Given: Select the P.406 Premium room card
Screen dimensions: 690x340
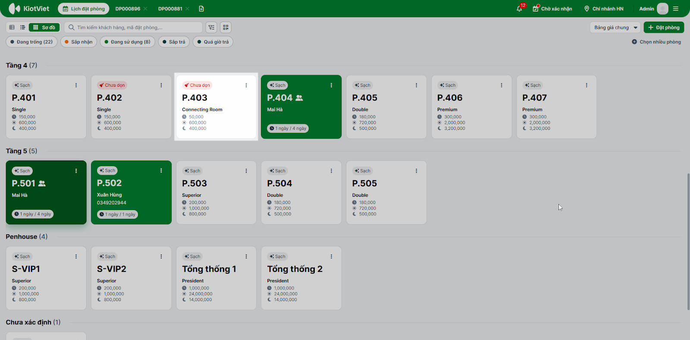Looking at the screenshot, I should [472, 107].
